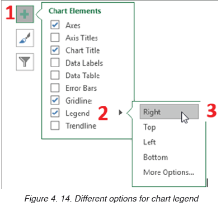Viewport: 221px width, 206px height.
Task: Uncheck the Axes checkbox
Action: tap(55, 25)
